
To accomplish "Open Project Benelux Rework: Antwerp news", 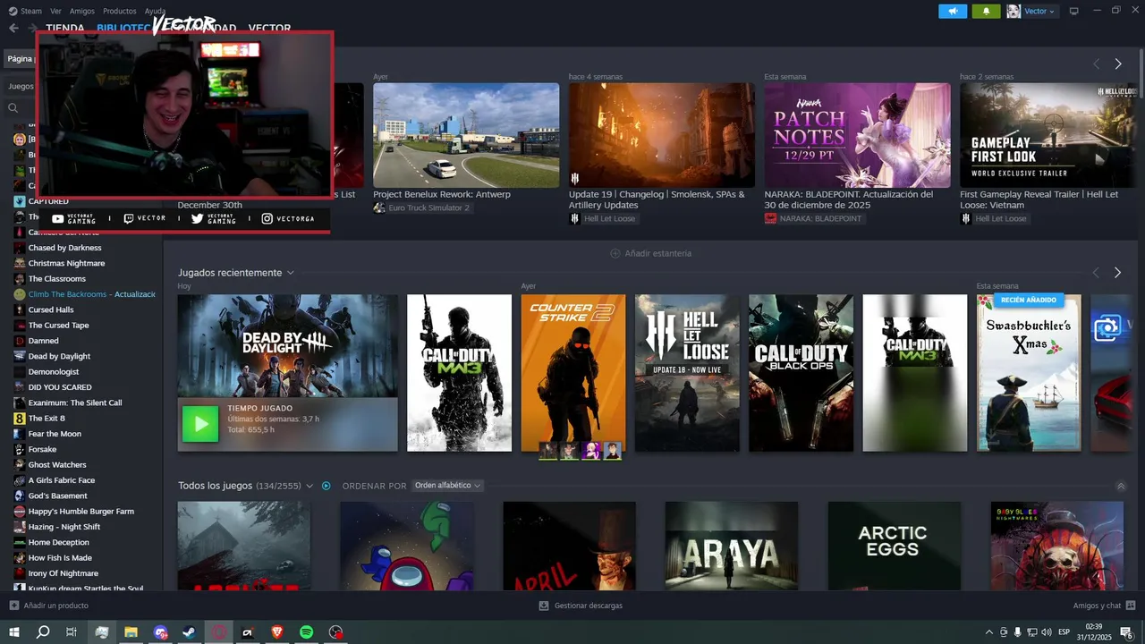I will (x=466, y=135).
